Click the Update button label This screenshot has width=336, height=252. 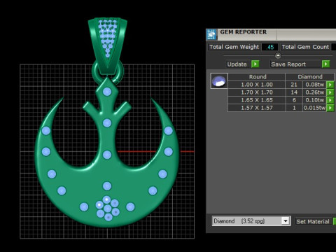[237, 64]
